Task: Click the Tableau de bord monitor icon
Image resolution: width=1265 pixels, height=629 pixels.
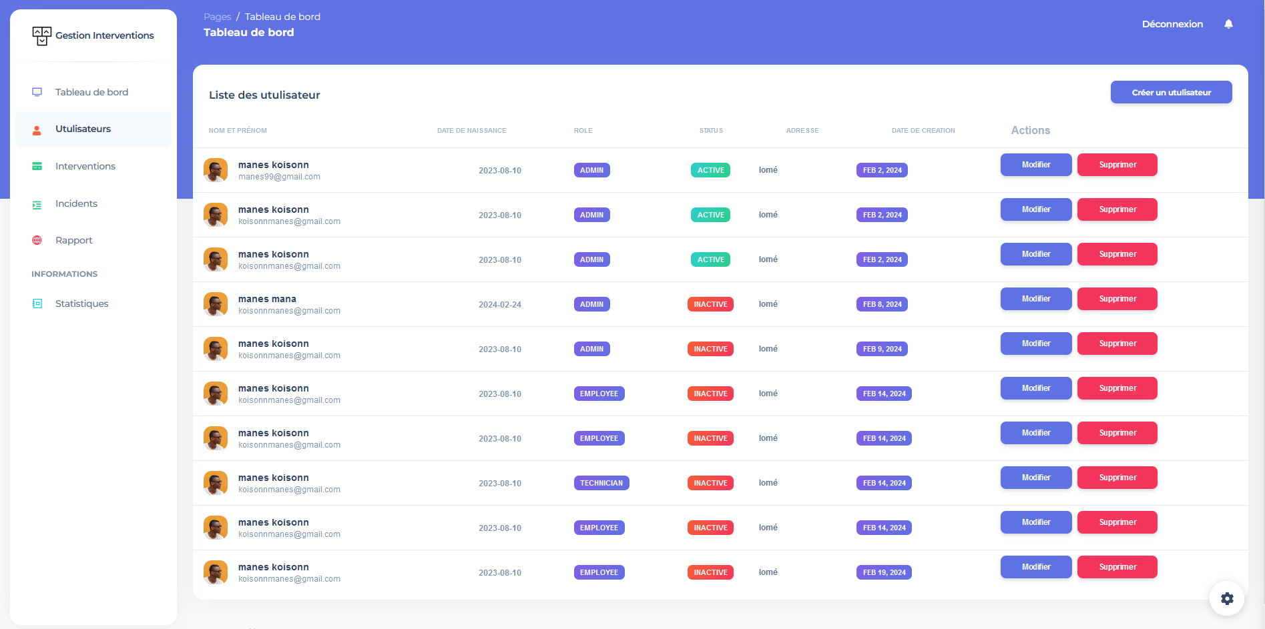Action: tap(37, 92)
